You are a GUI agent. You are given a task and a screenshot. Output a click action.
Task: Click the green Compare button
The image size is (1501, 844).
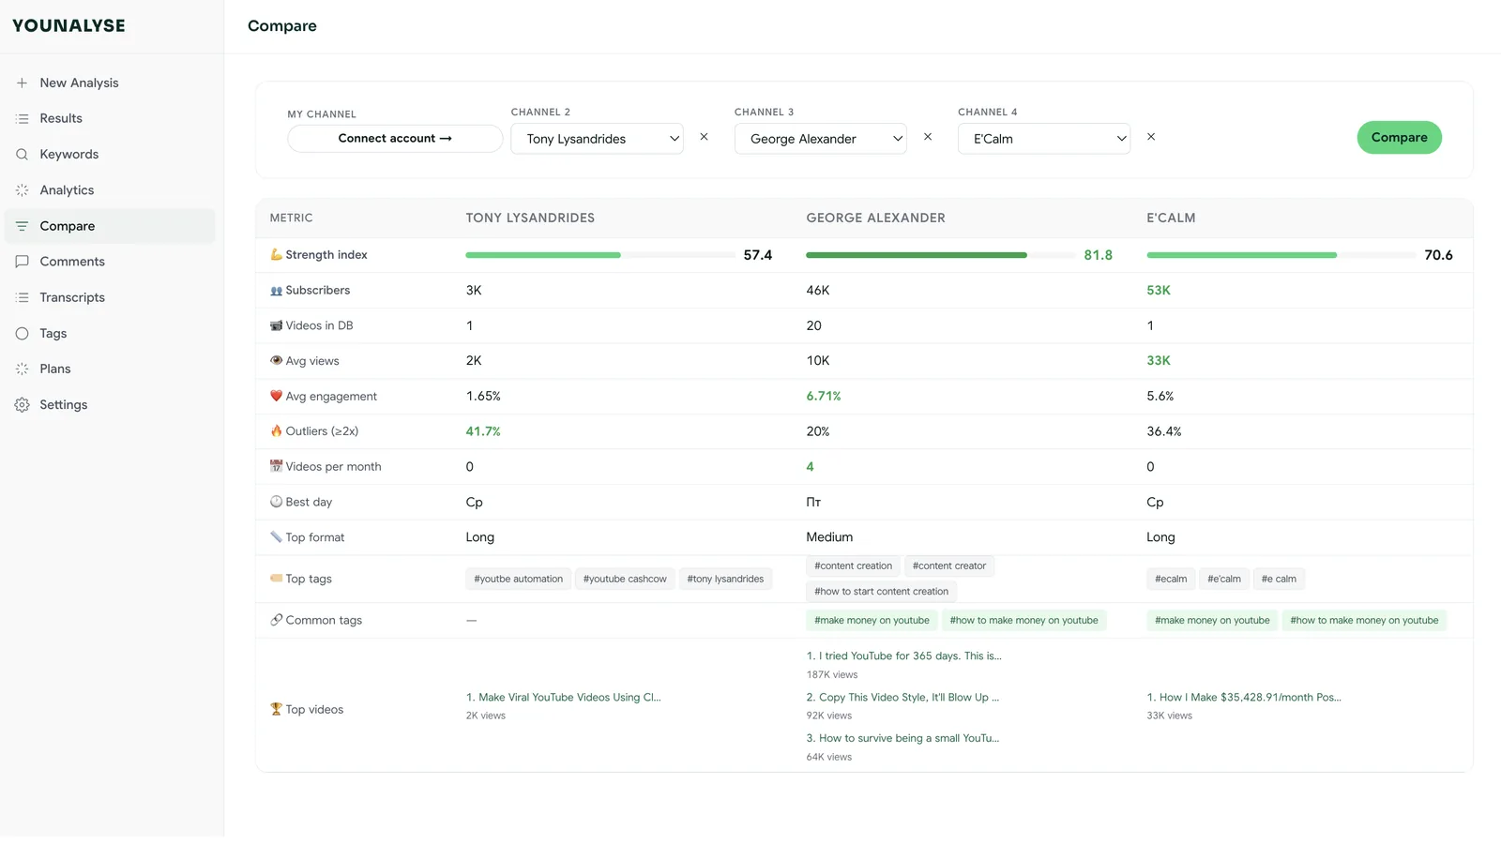1399,137
